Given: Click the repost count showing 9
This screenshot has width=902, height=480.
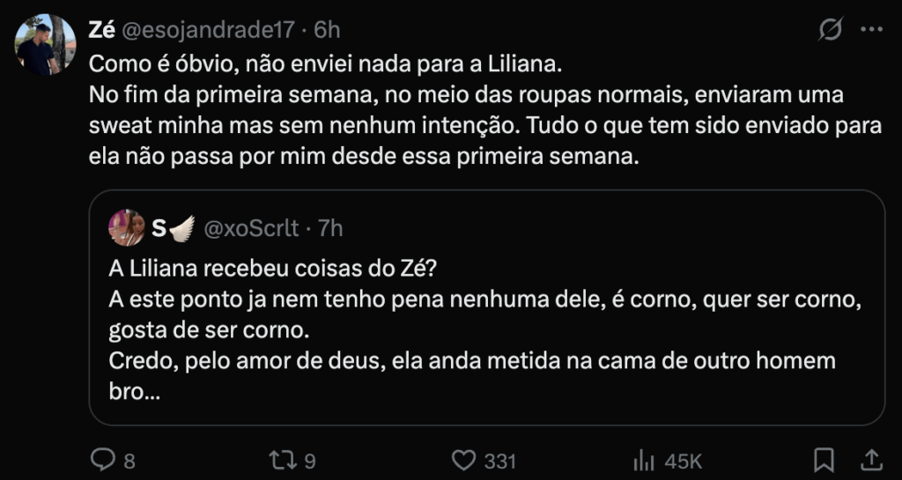Looking at the screenshot, I should pos(309,461).
